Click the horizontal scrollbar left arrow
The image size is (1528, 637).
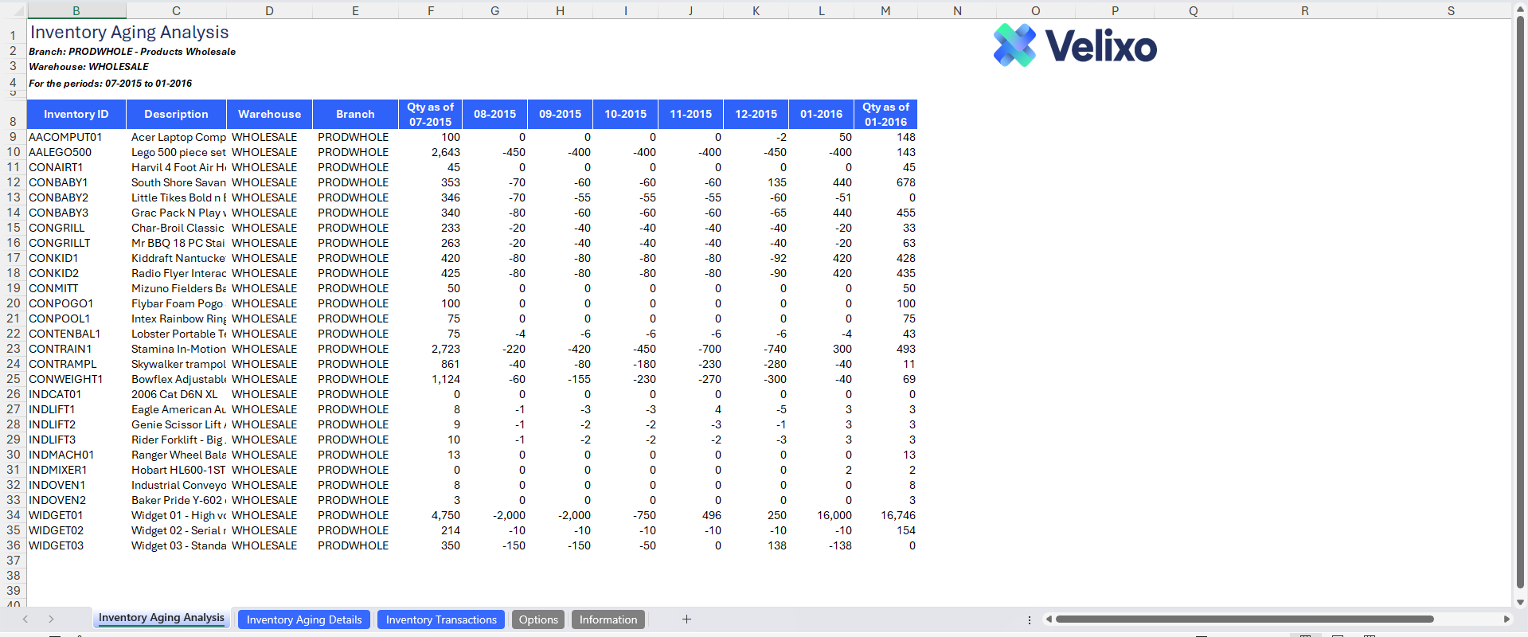(1049, 619)
